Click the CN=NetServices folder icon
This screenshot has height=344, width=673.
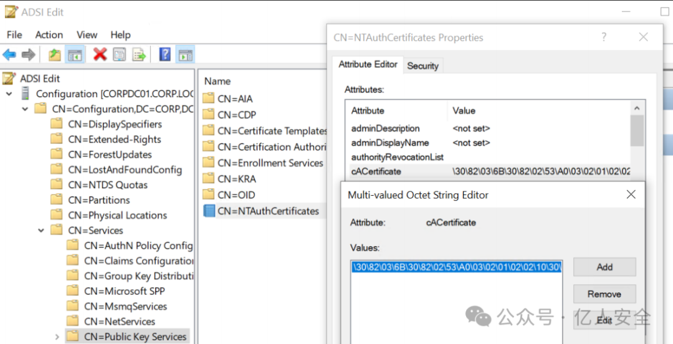pos(72,321)
